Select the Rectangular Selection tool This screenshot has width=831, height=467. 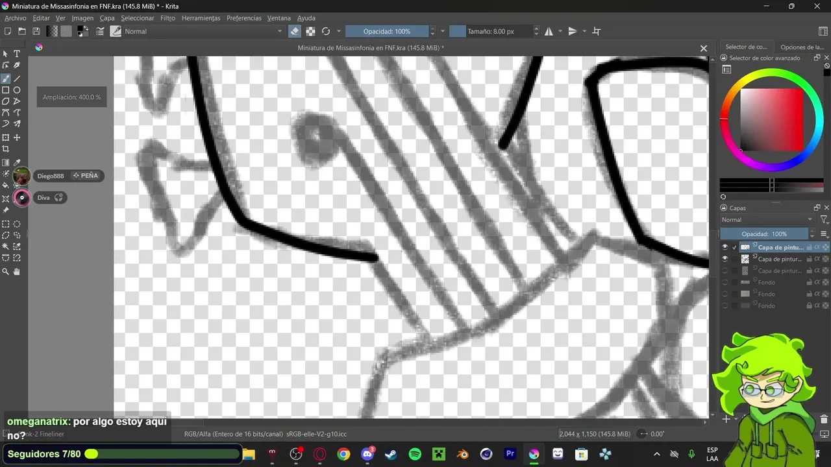tap(6, 224)
